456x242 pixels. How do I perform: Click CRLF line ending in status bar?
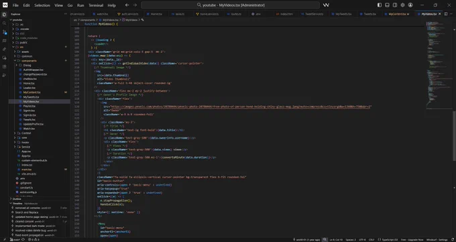tap(372, 240)
